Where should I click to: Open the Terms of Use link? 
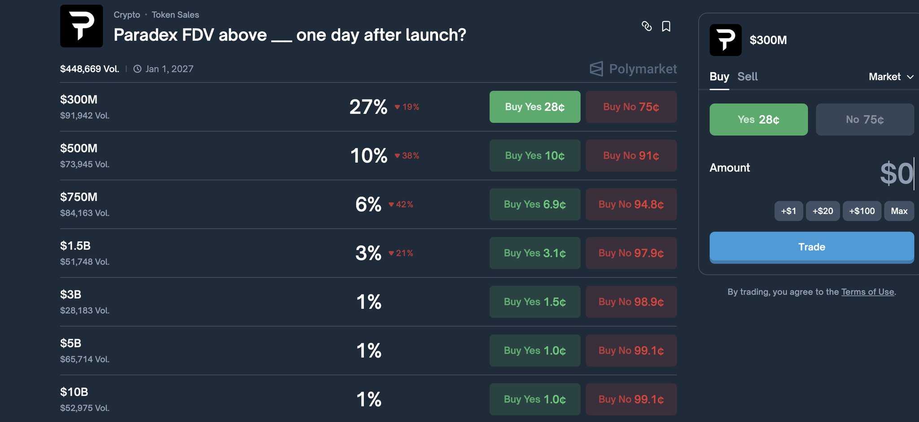tap(867, 292)
